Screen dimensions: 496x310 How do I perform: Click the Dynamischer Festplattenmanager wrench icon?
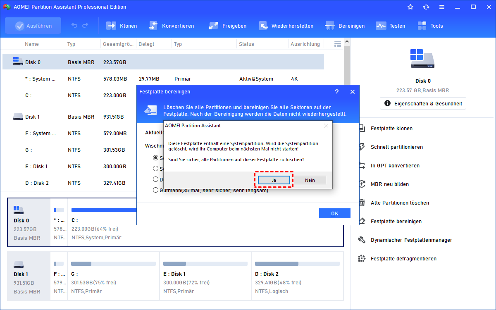pyautogui.click(x=362, y=240)
